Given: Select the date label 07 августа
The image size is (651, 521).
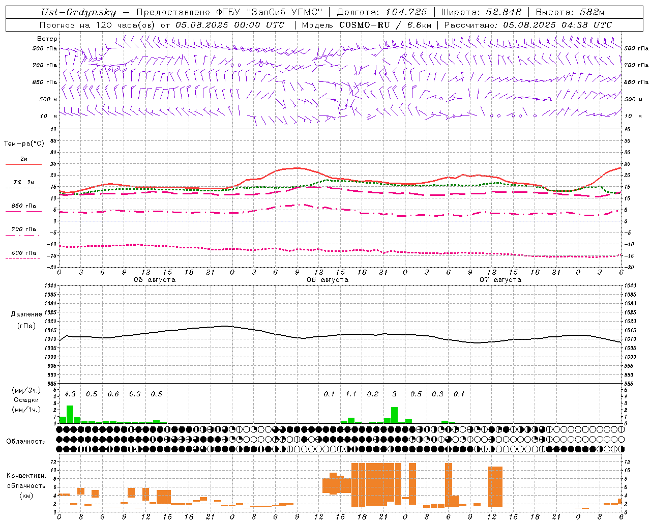Looking at the screenshot, I should 500,280.
